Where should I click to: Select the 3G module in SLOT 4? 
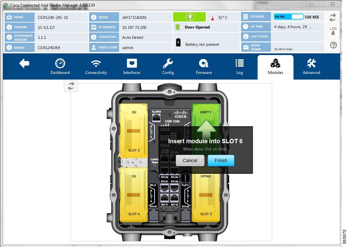134,195
